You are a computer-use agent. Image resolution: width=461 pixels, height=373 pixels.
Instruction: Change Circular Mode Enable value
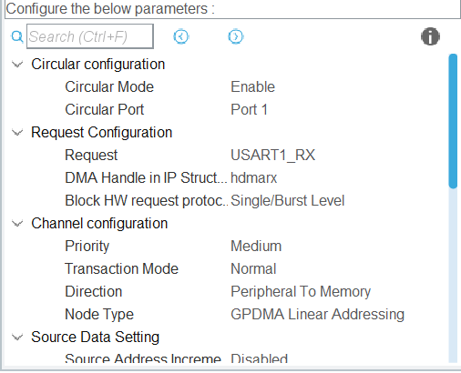[252, 87]
